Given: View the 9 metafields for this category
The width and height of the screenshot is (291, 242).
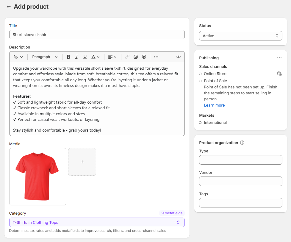Looking at the screenshot, I should click(x=172, y=213).
